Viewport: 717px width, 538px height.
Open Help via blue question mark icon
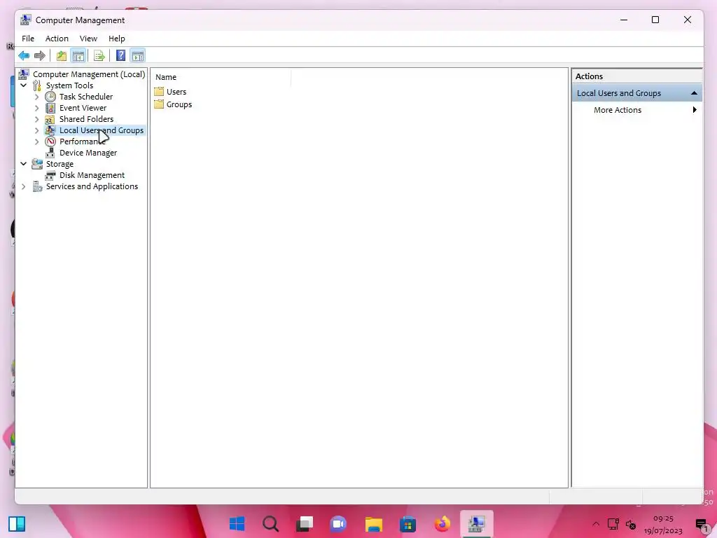(120, 56)
